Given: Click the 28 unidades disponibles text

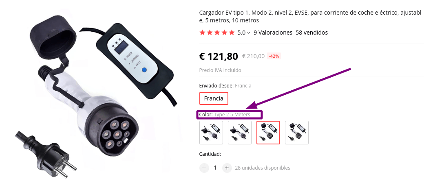Looking at the screenshot, I should click(x=263, y=168).
